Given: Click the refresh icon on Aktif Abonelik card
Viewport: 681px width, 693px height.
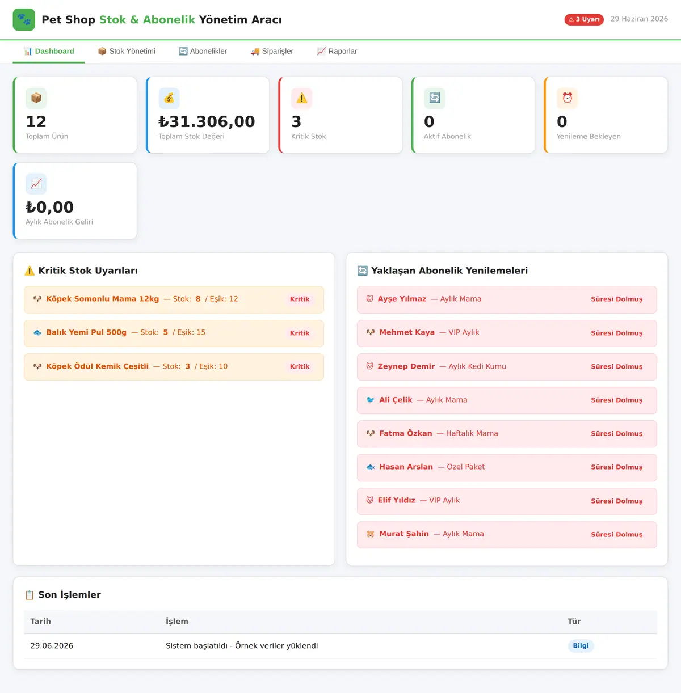Looking at the screenshot, I should coord(435,98).
